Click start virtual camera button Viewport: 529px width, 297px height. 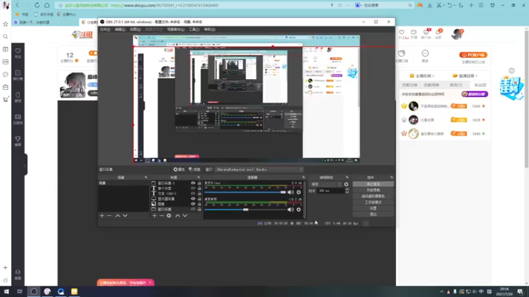click(x=373, y=196)
